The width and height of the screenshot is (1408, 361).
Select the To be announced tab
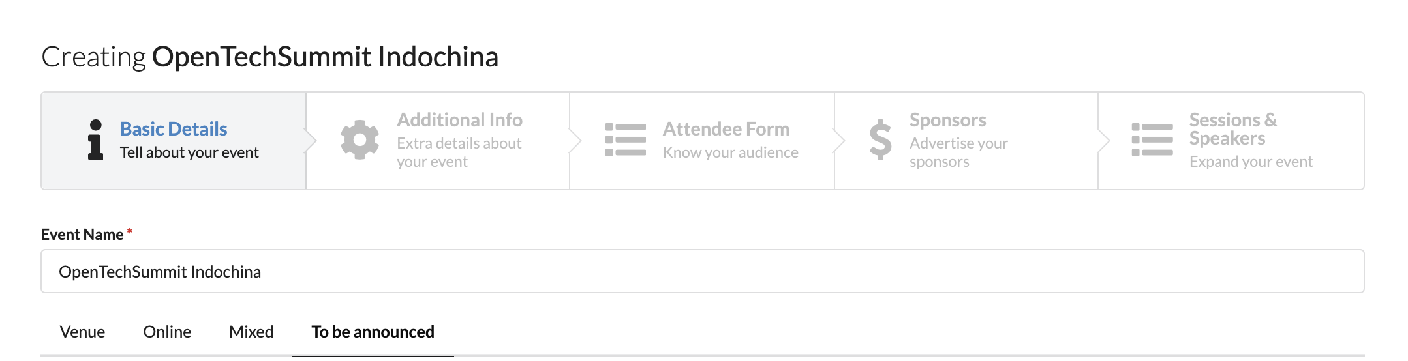(x=373, y=332)
